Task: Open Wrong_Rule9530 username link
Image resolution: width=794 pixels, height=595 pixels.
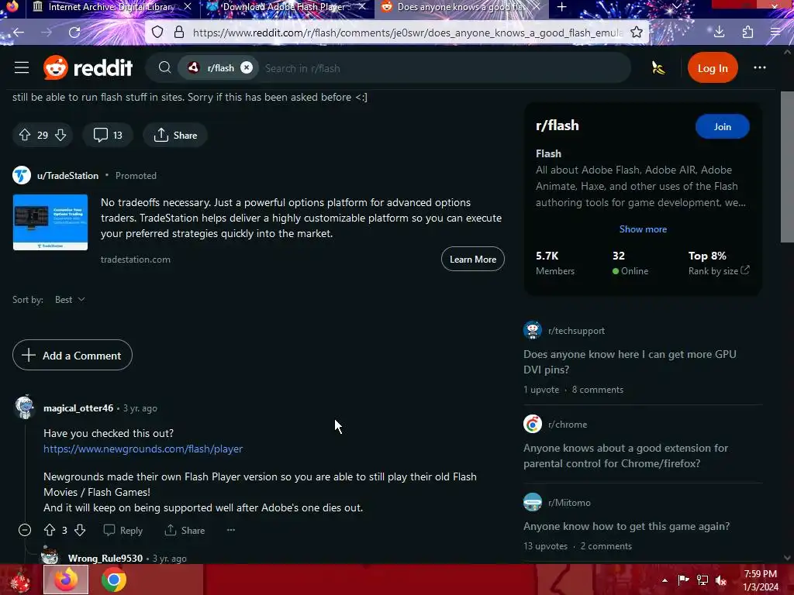Action: (105, 559)
